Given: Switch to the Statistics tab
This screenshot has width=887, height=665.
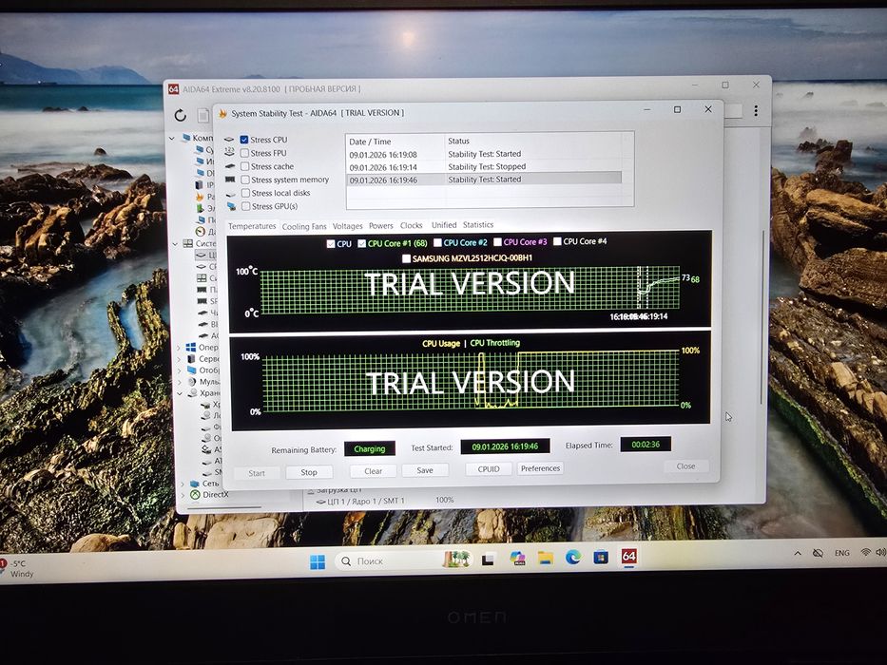Looking at the screenshot, I should coord(478,225).
